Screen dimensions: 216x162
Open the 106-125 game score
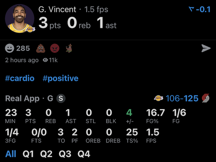[182, 98]
